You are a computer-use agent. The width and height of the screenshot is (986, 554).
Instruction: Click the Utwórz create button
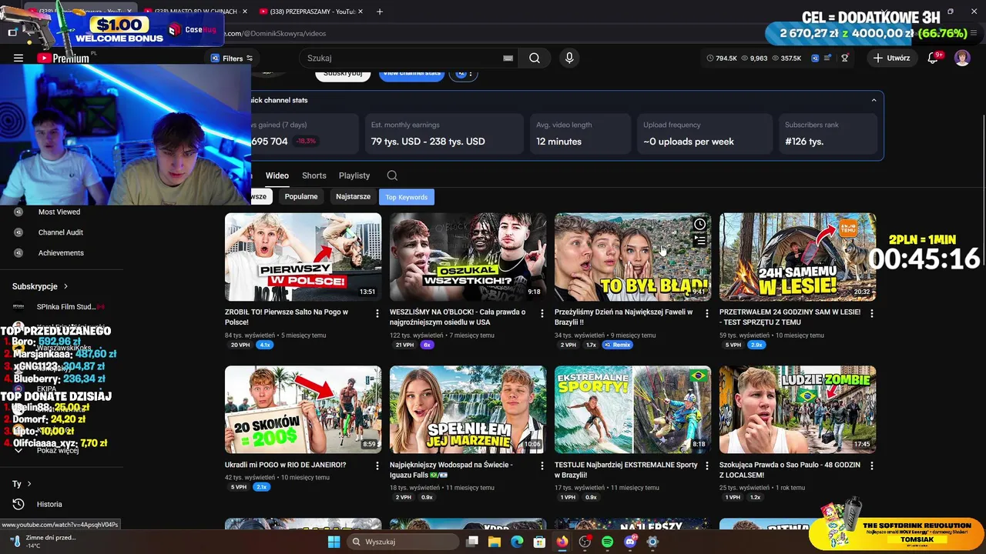click(892, 58)
